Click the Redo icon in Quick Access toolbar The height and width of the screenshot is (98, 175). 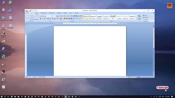click(x=35, y=11)
